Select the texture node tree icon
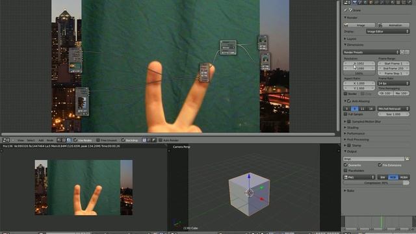Screen dimensions: 416x234 [64, 140]
